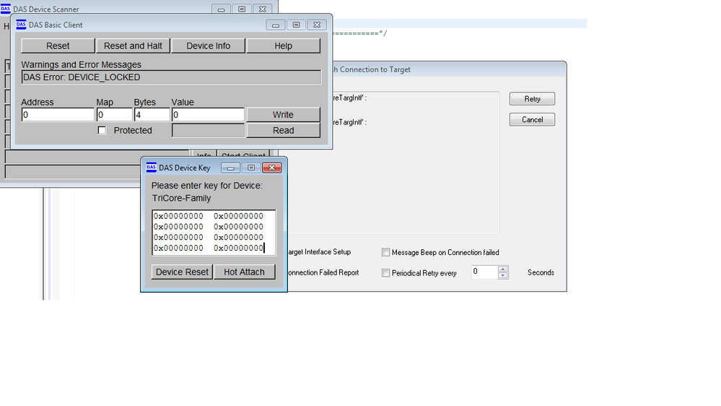Enable Periodical Retry every checkbox
721x406 pixels.
coord(386,273)
